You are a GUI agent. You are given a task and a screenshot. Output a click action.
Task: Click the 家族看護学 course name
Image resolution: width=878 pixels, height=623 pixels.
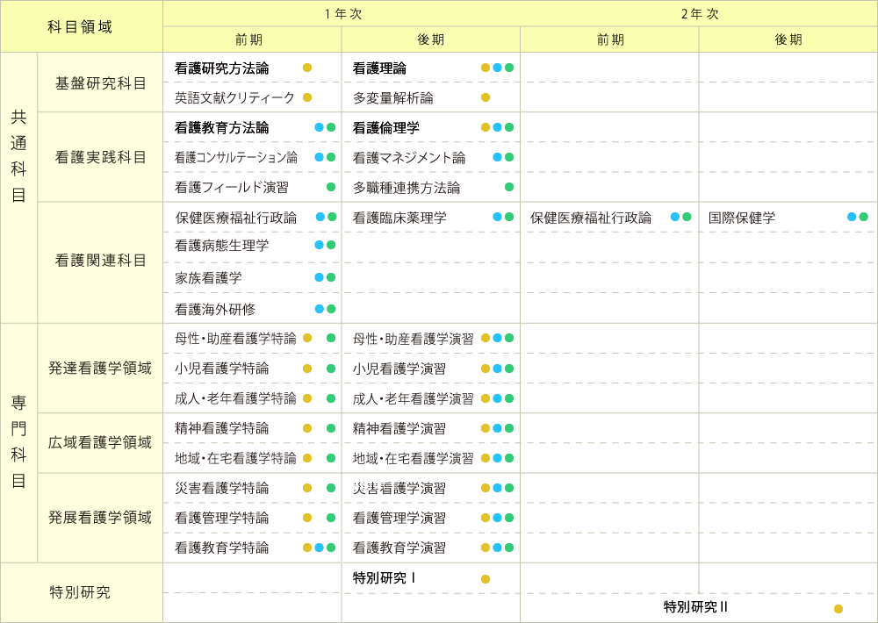pyautogui.click(x=208, y=277)
